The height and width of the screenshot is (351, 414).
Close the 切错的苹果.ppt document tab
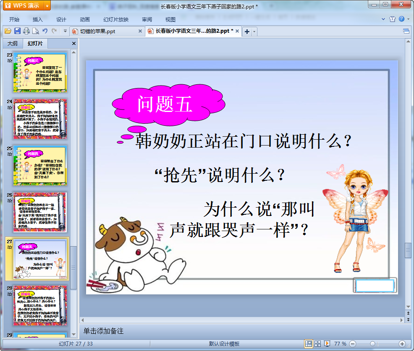coord(140,31)
